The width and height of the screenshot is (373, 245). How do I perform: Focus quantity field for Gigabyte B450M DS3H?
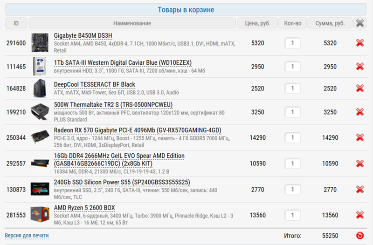[x=292, y=43]
